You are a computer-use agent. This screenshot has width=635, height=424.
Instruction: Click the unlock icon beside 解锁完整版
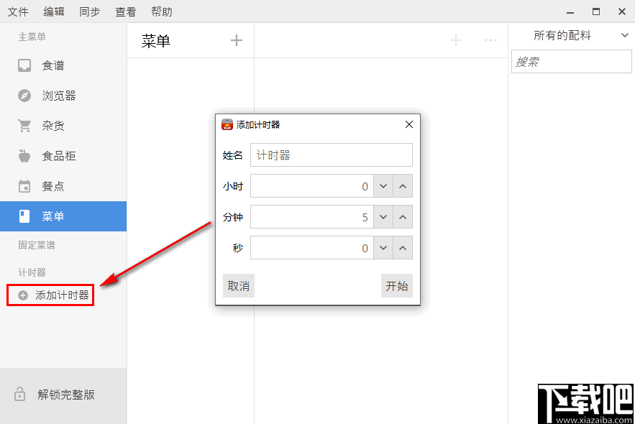[21, 394]
